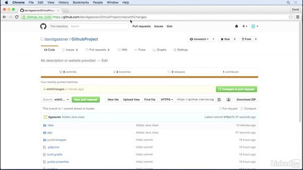Image resolution: width=303 pixels, height=170 pixels.
Task: Open the View menu
Action: coord(51,2)
